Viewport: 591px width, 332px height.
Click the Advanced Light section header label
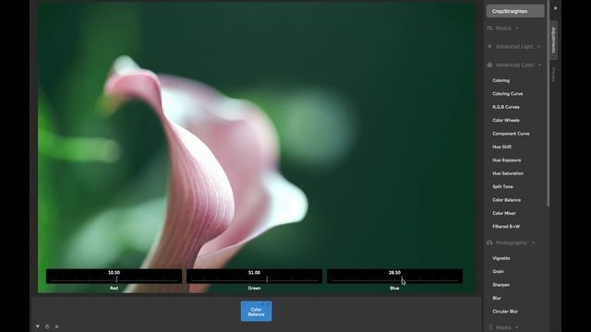(514, 47)
